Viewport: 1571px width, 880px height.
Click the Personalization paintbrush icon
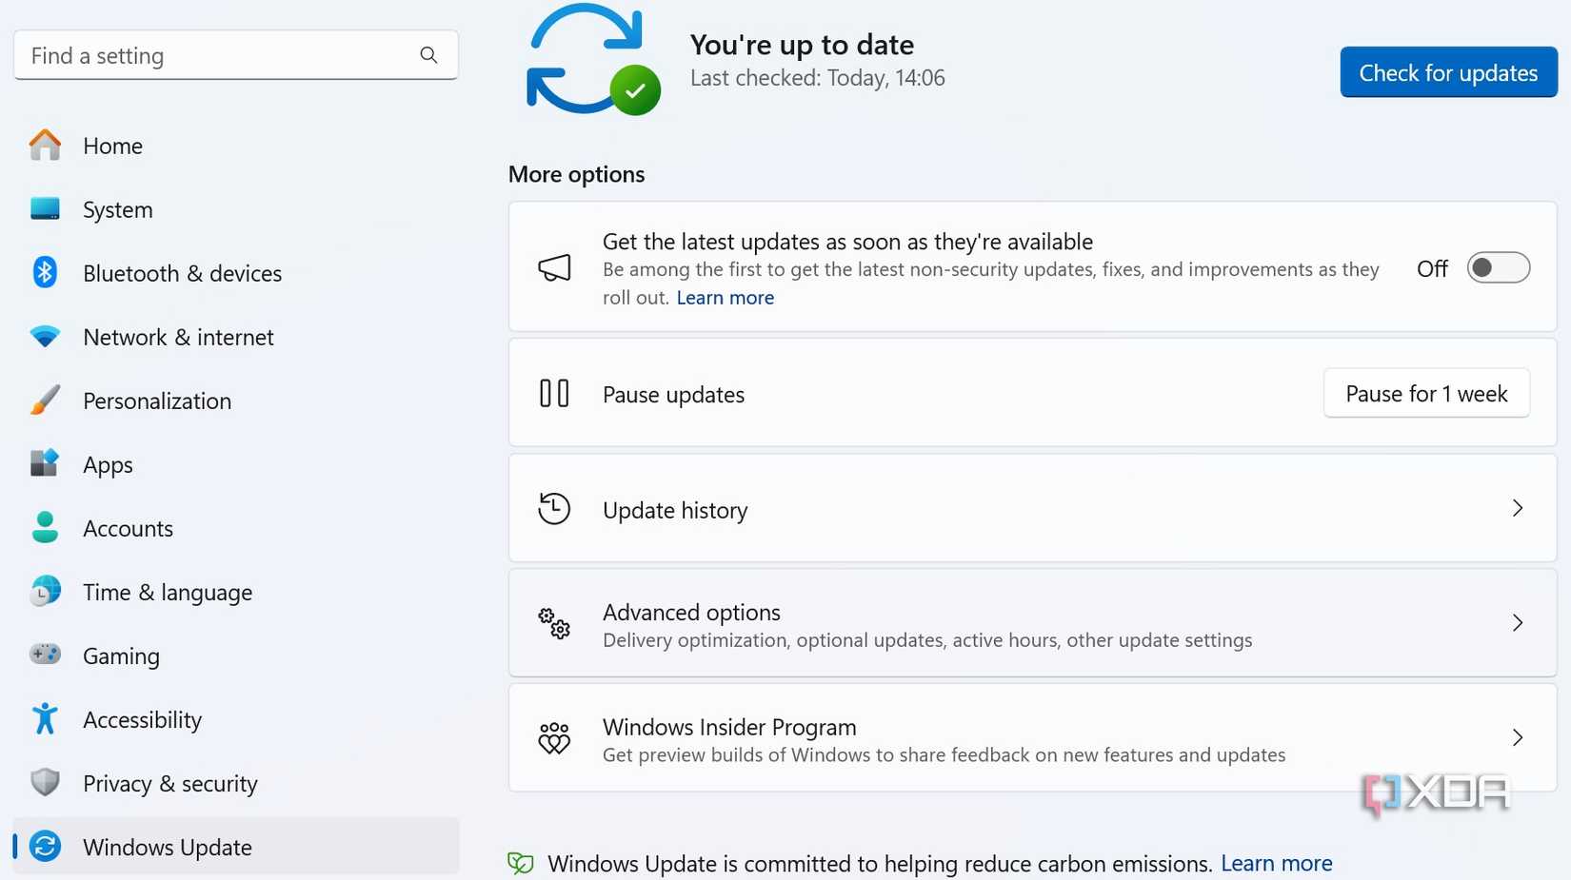(45, 400)
